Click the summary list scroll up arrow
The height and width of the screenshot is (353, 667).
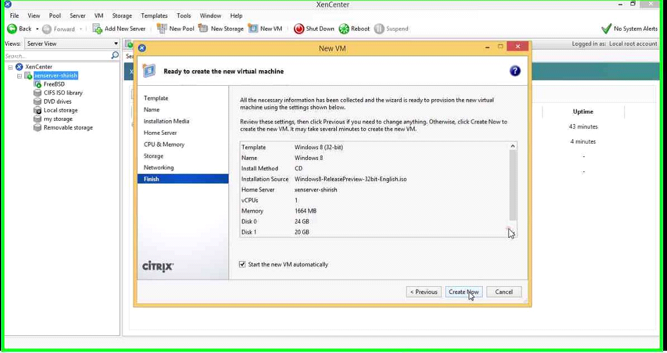click(513, 146)
